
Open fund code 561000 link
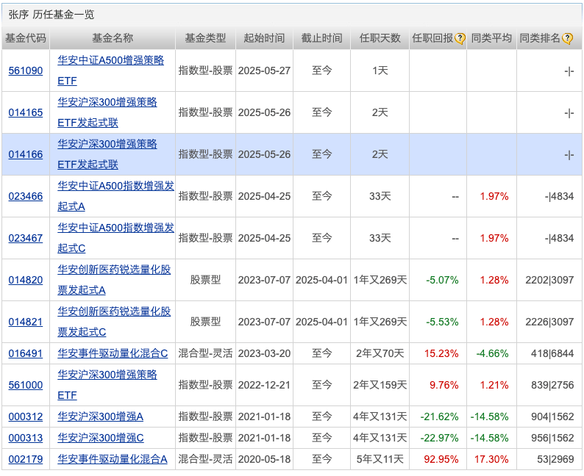click(26, 385)
